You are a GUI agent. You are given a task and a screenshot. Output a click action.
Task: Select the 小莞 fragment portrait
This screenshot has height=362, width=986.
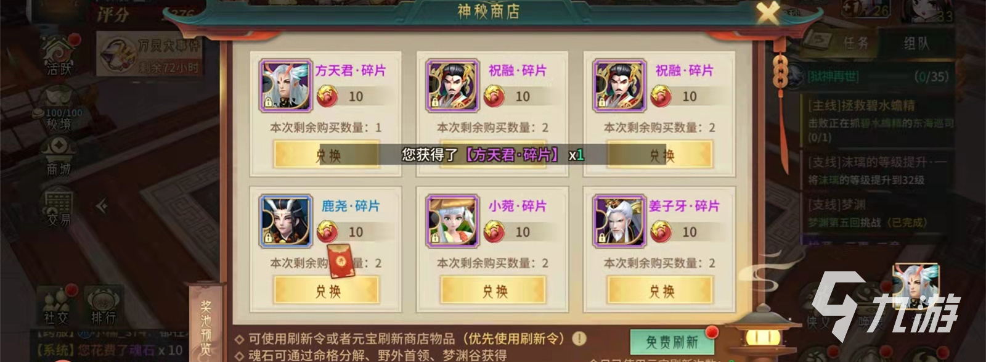(452, 221)
